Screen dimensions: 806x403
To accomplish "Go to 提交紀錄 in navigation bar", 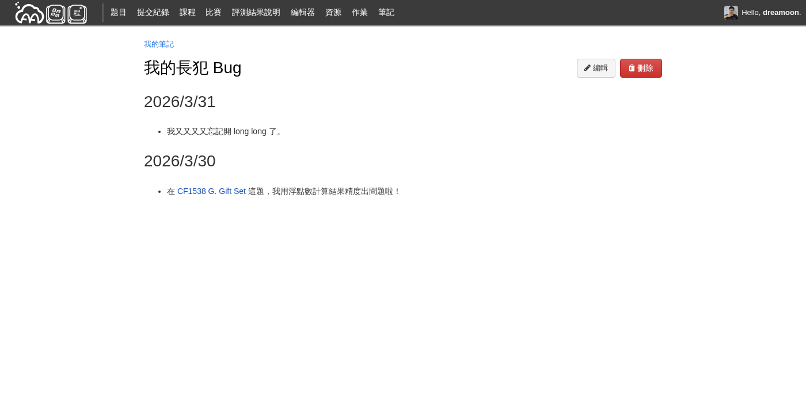I will point(153,12).
